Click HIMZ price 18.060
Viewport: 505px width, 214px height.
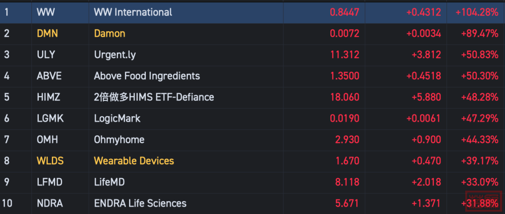coord(345,97)
